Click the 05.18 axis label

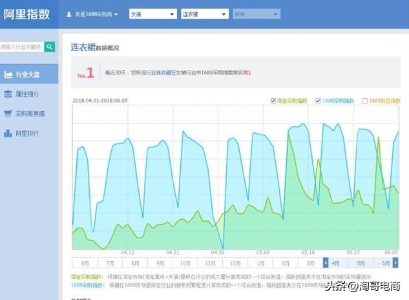tap(308, 253)
